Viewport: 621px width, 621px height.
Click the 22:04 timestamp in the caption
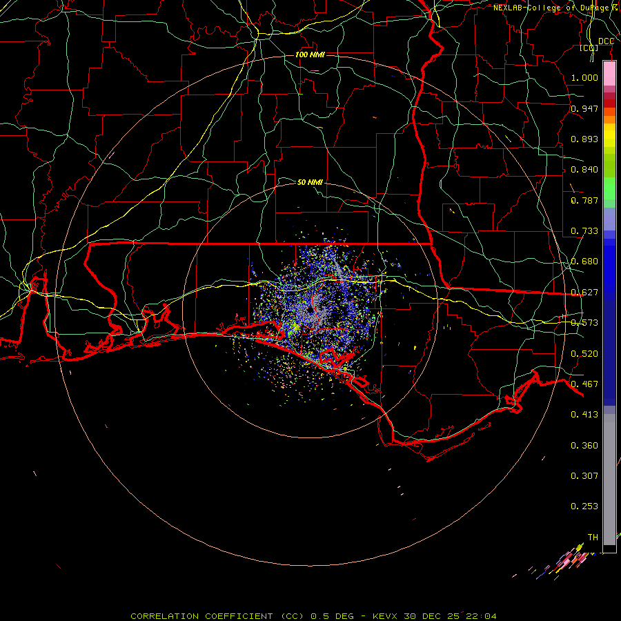[x=482, y=616]
